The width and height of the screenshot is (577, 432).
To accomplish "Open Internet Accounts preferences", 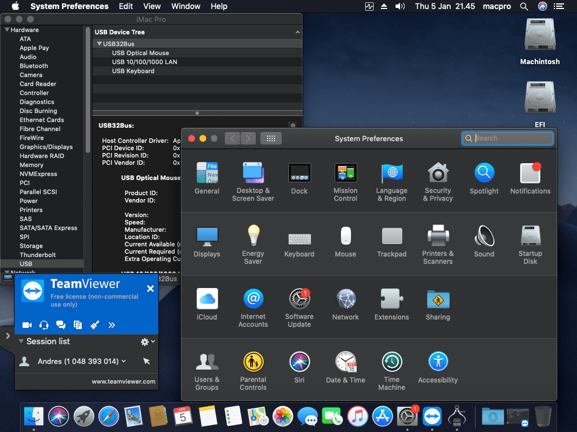I will 253,308.
